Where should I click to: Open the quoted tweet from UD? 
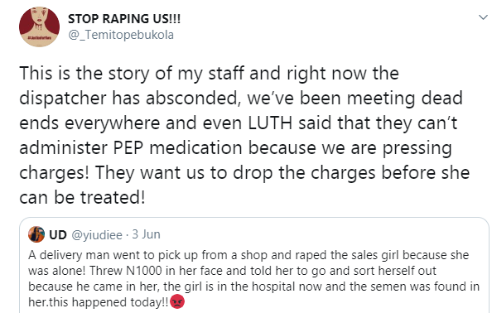[x=254, y=265]
